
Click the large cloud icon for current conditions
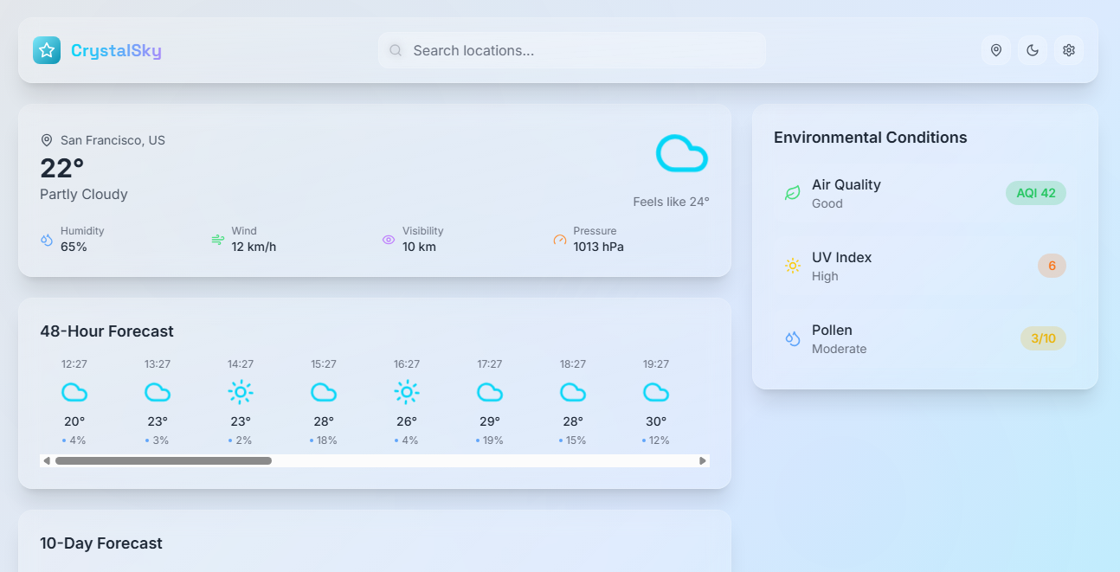(x=682, y=153)
